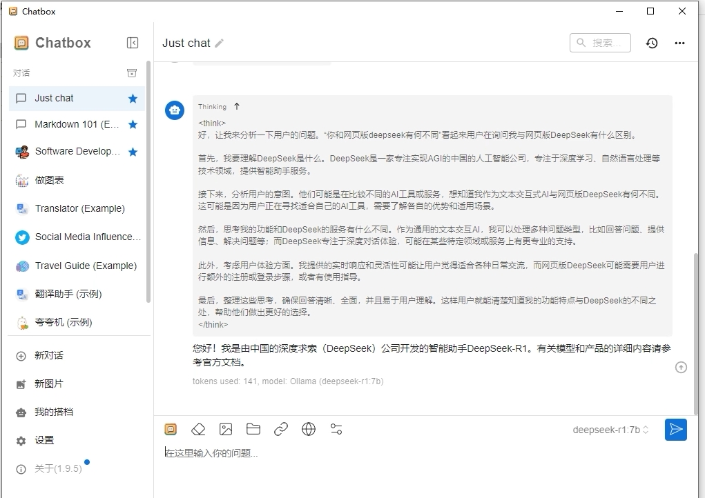Image resolution: width=705 pixels, height=498 pixels.
Task: Click the sidebar conversation list scrollbar
Action: (148, 182)
